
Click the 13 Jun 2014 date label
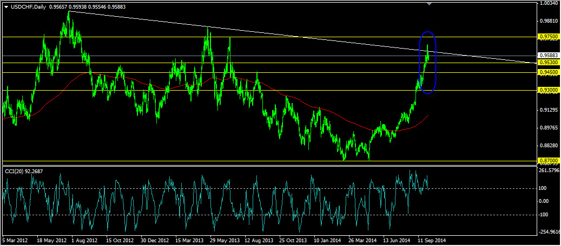pyautogui.click(x=397, y=240)
